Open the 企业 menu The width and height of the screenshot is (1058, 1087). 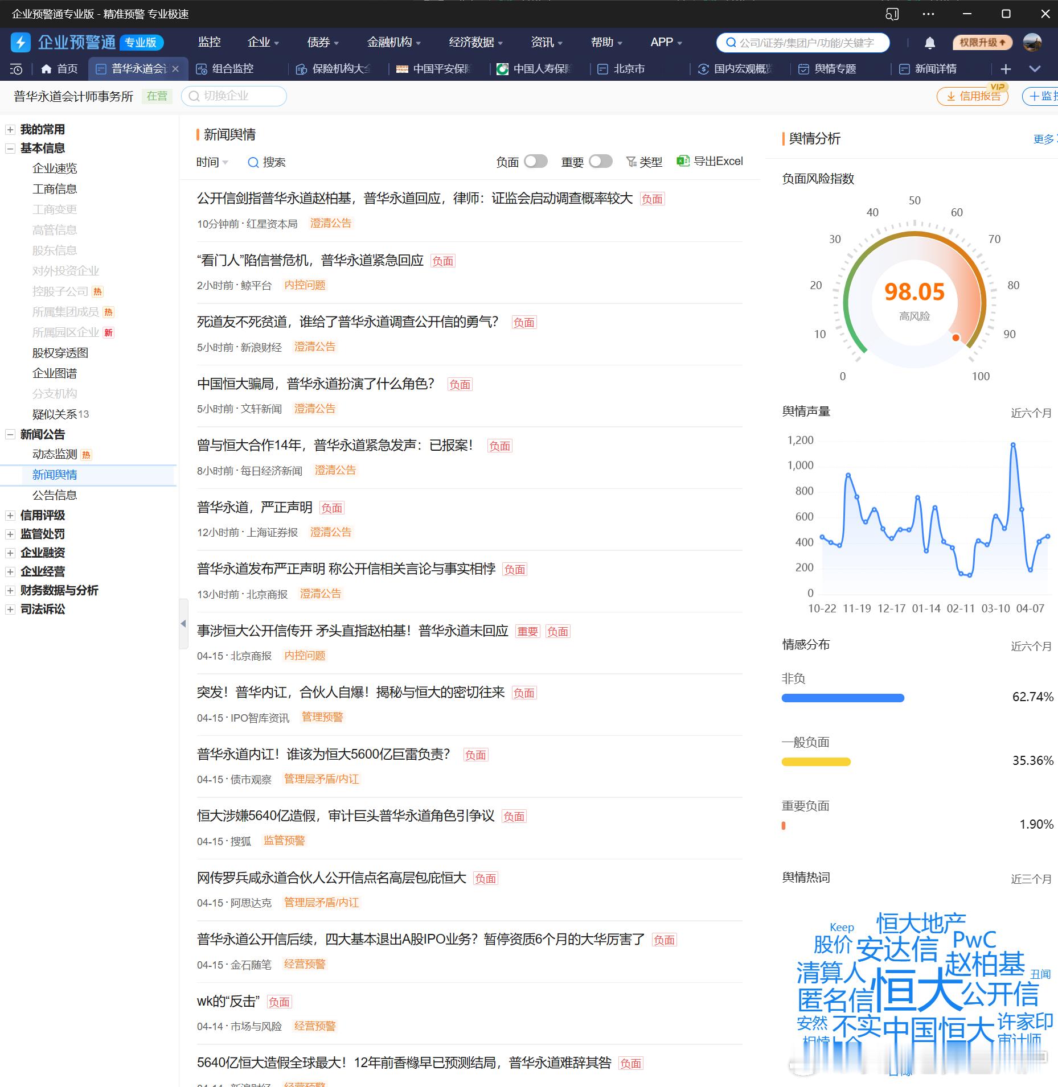[x=263, y=42]
